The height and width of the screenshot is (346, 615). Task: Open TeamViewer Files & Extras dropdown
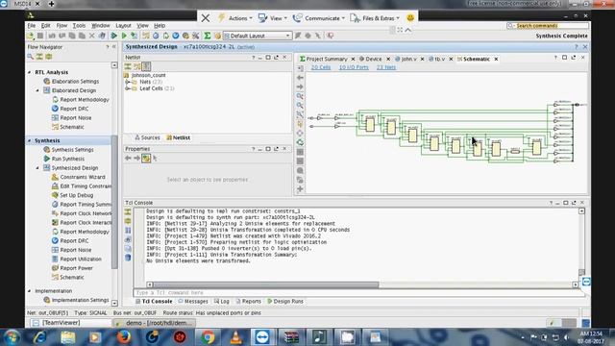coord(375,18)
